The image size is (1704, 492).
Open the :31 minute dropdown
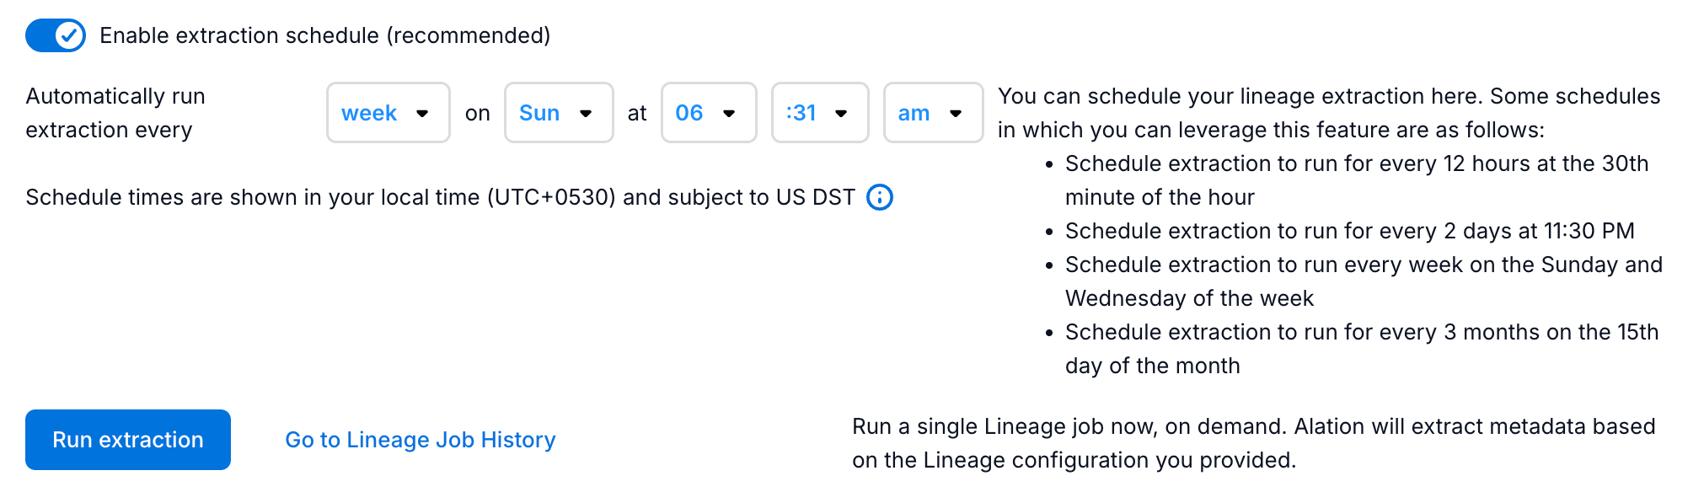pyautogui.click(x=819, y=113)
